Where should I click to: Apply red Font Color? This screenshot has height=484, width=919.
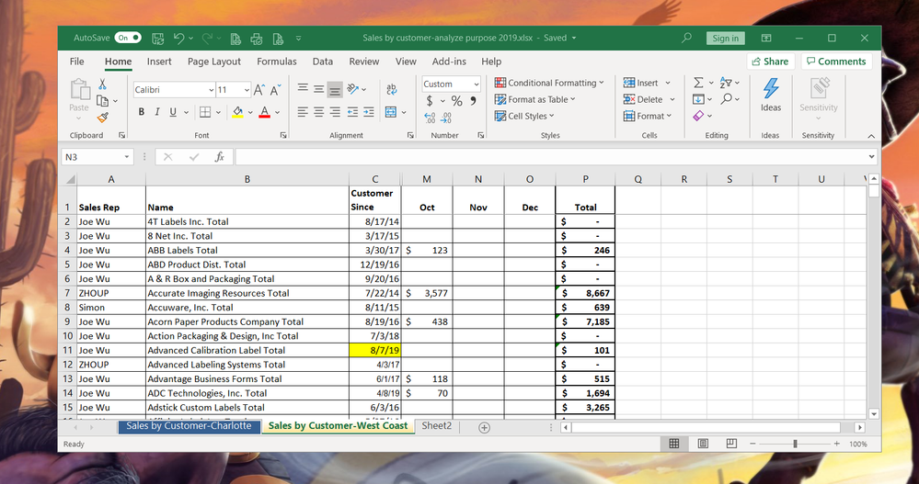point(264,112)
